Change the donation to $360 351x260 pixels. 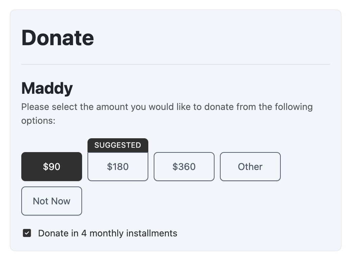pos(184,167)
